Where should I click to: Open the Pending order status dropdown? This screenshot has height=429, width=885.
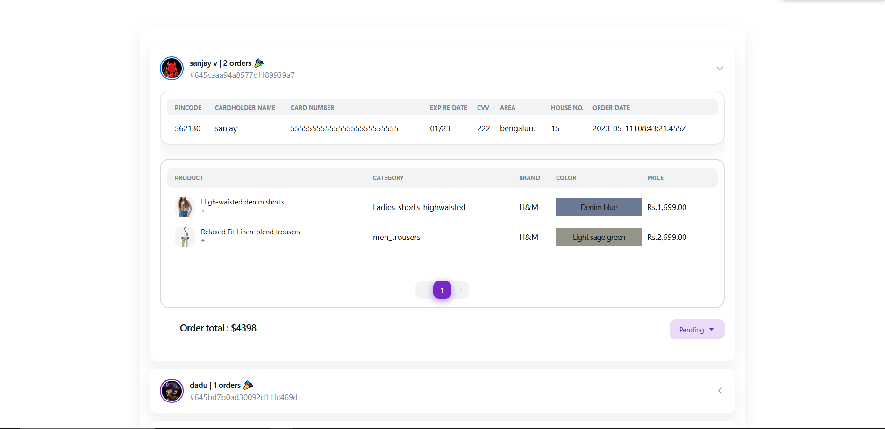(697, 329)
